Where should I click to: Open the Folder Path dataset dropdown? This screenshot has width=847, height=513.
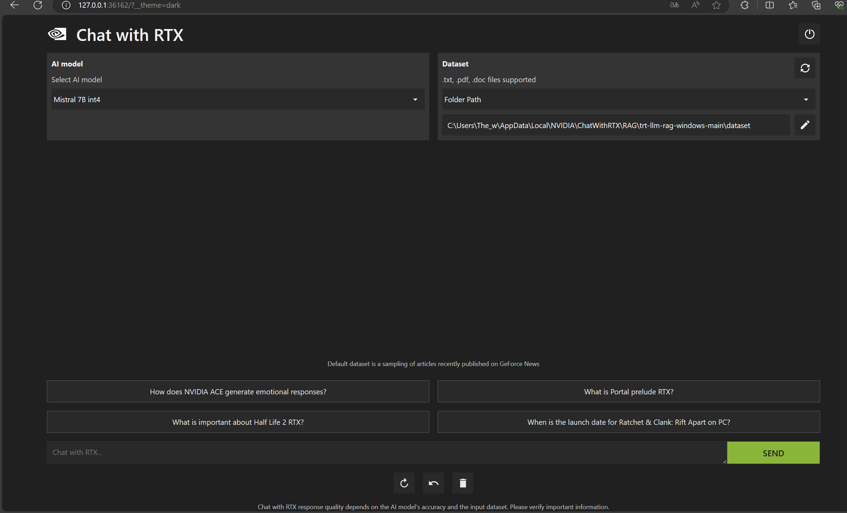click(x=629, y=99)
